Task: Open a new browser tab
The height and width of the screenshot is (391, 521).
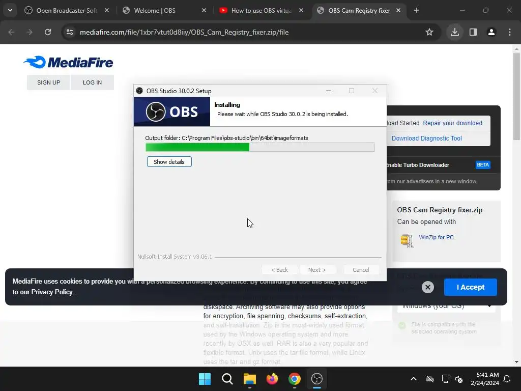Action: tap(417, 10)
